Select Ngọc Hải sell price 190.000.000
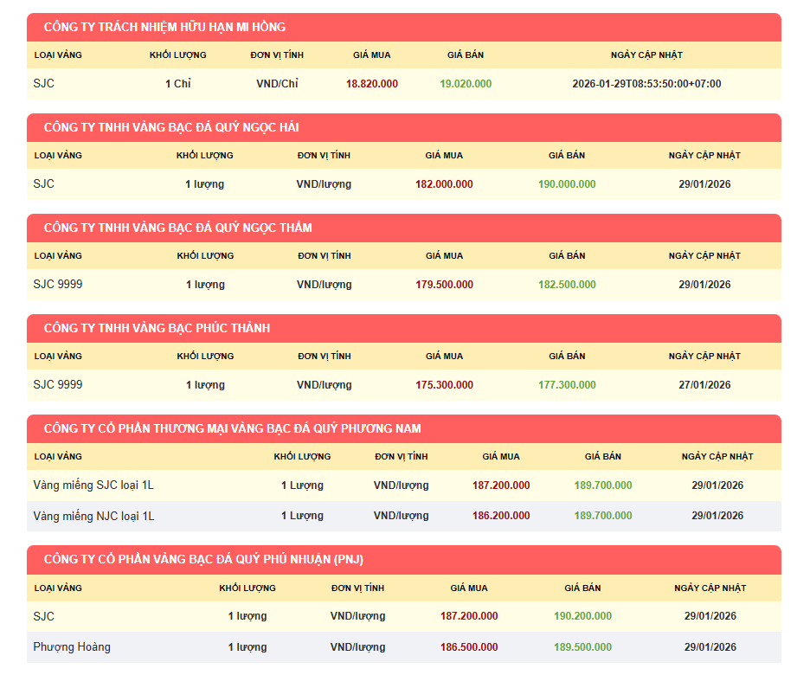 tap(567, 184)
